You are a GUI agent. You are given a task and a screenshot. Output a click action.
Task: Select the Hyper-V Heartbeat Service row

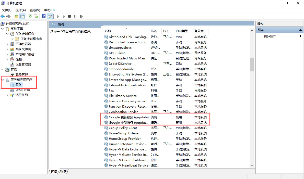(156, 165)
